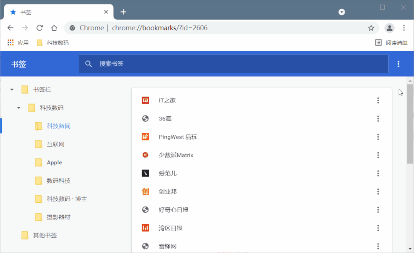Open more actions for 爱范儿

378,173
